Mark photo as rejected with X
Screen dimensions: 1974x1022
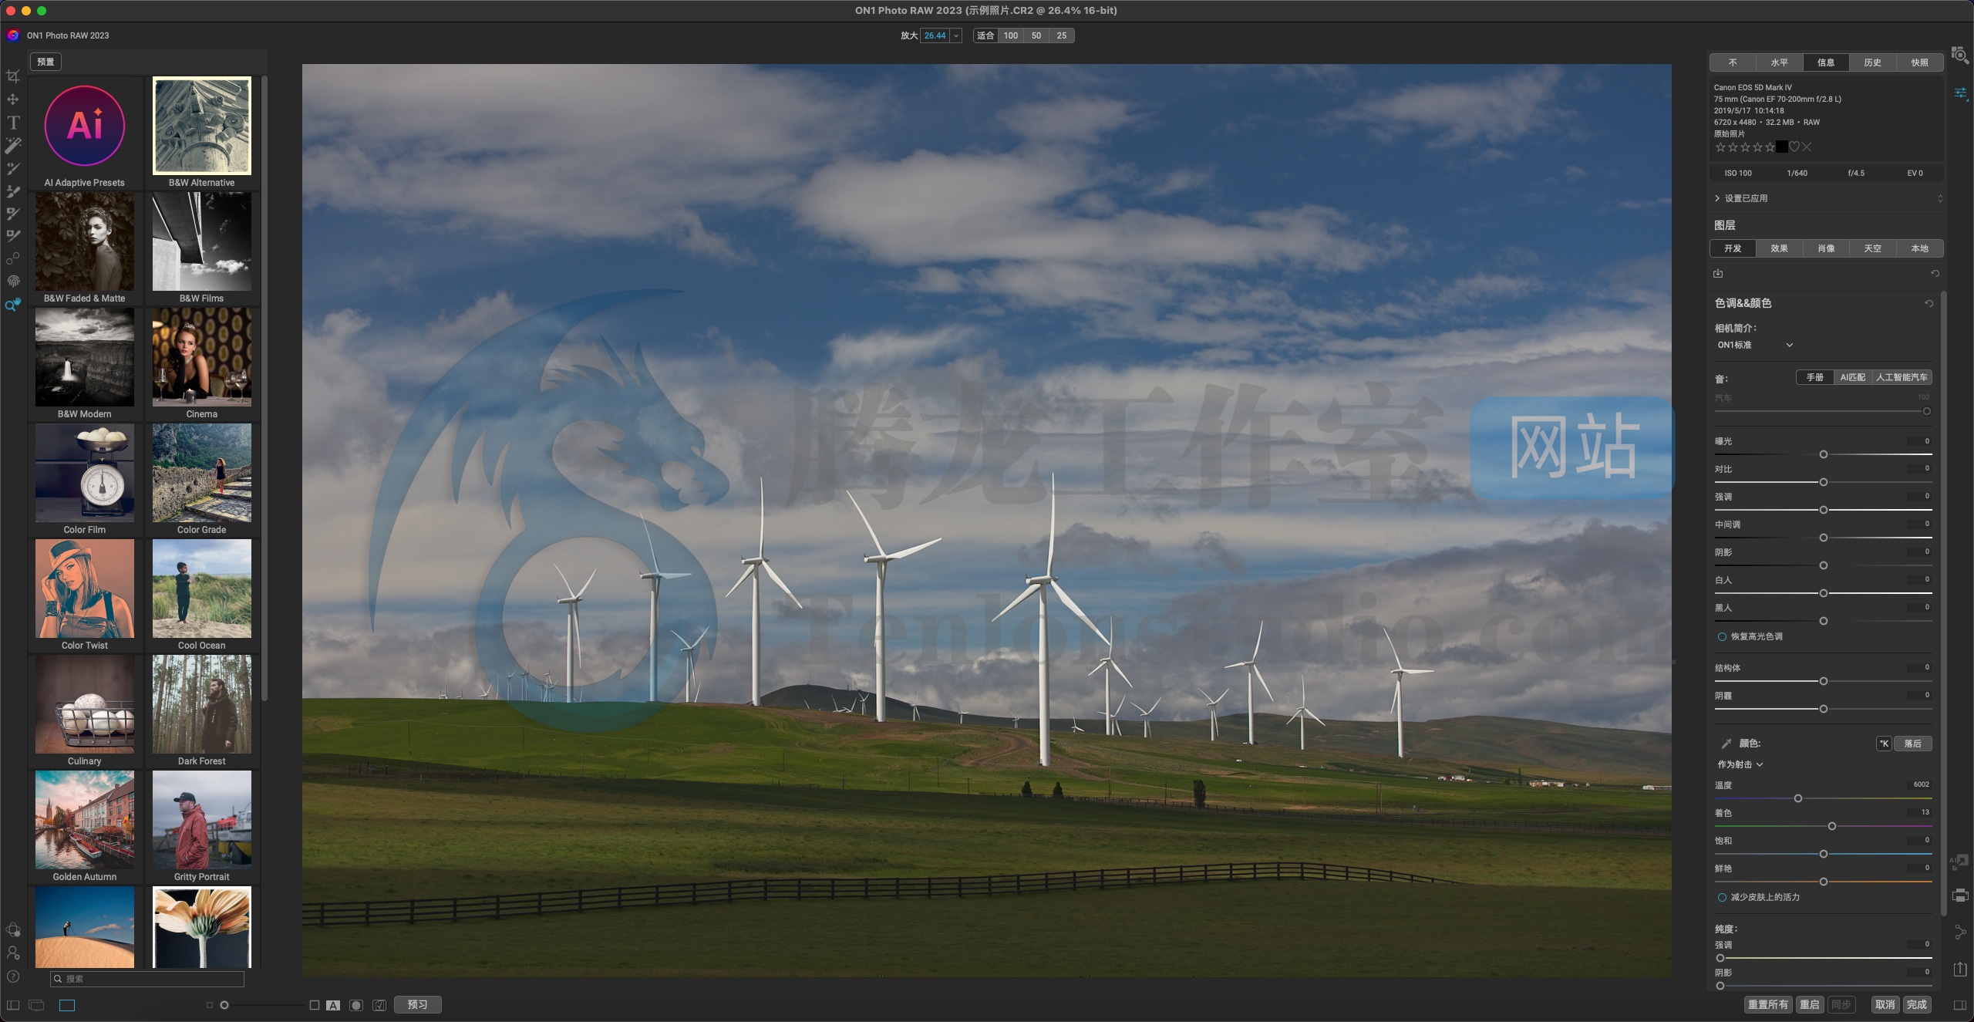pyautogui.click(x=1807, y=147)
